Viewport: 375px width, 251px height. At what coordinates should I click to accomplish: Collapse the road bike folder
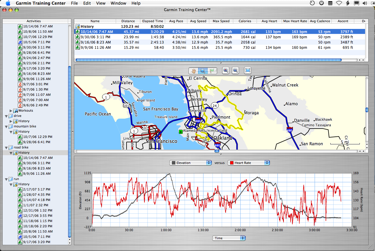(6, 148)
